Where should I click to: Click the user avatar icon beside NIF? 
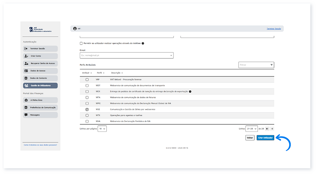point(75,29)
